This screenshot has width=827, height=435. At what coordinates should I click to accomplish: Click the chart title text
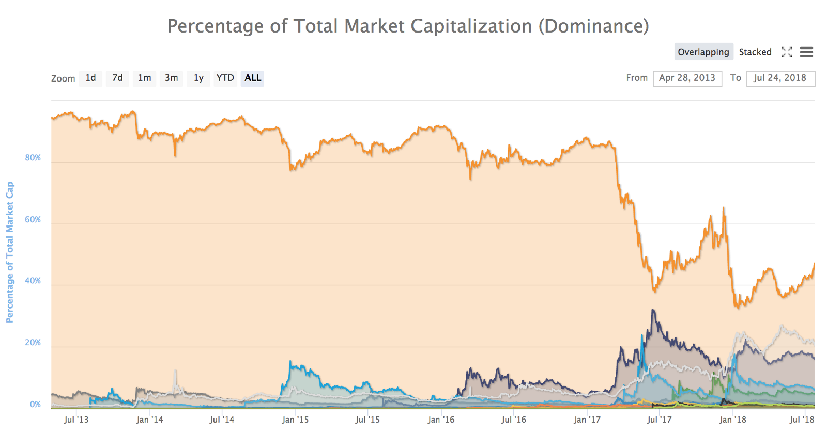(x=408, y=26)
